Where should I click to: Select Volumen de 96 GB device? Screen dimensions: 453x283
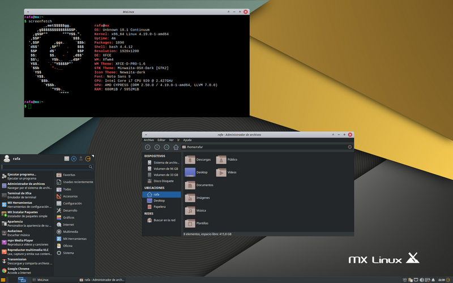click(163, 169)
